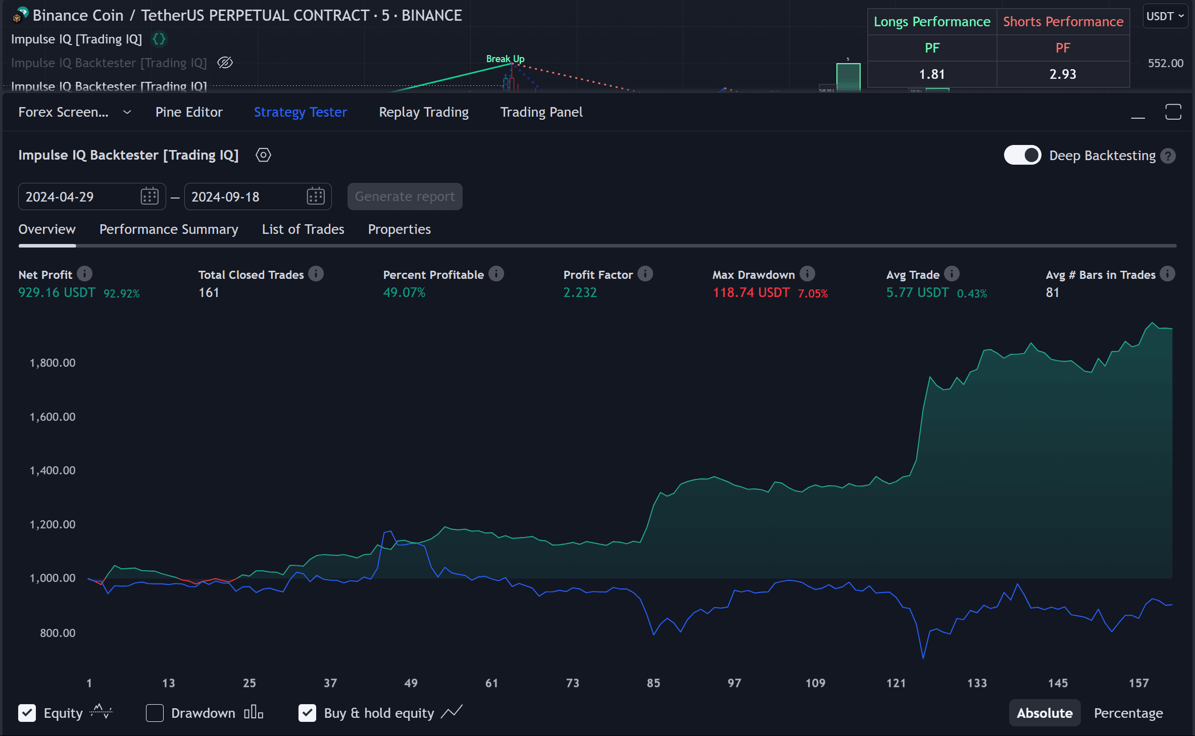The image size is (1195, 736).
Task: Enable the Drawdown checkbox
Action: (155, 713)
